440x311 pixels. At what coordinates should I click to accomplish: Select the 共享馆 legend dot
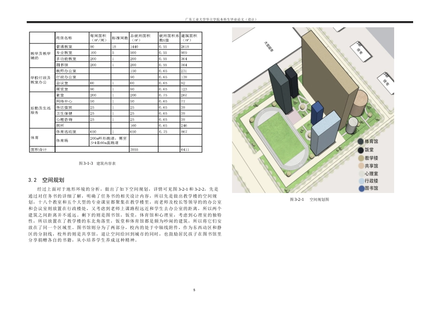(360, 166)
